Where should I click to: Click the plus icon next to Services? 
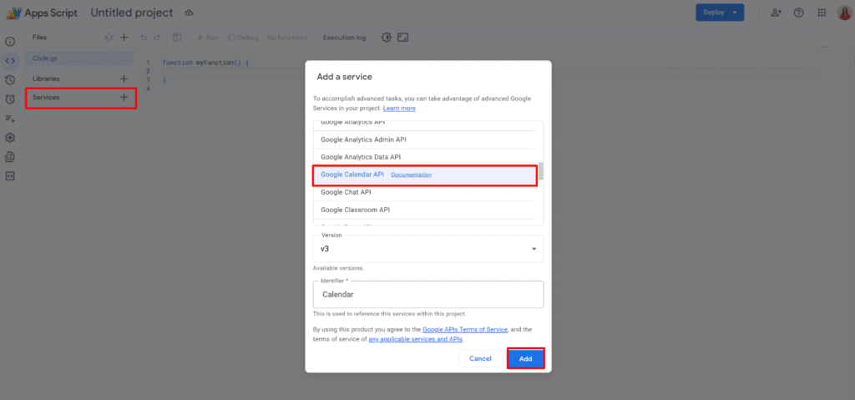tap(124, 98)
